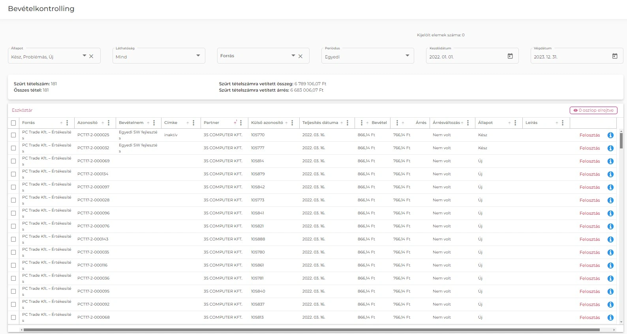This screenshot has width=627, height=334.
Task: Open column menu for Azonosító column
Action: point(109,123)
